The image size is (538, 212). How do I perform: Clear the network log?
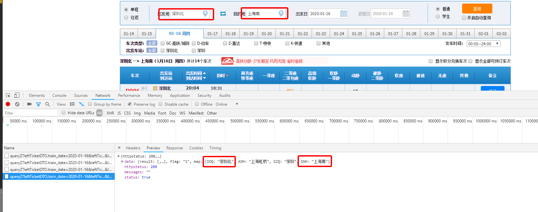point(17,104)
